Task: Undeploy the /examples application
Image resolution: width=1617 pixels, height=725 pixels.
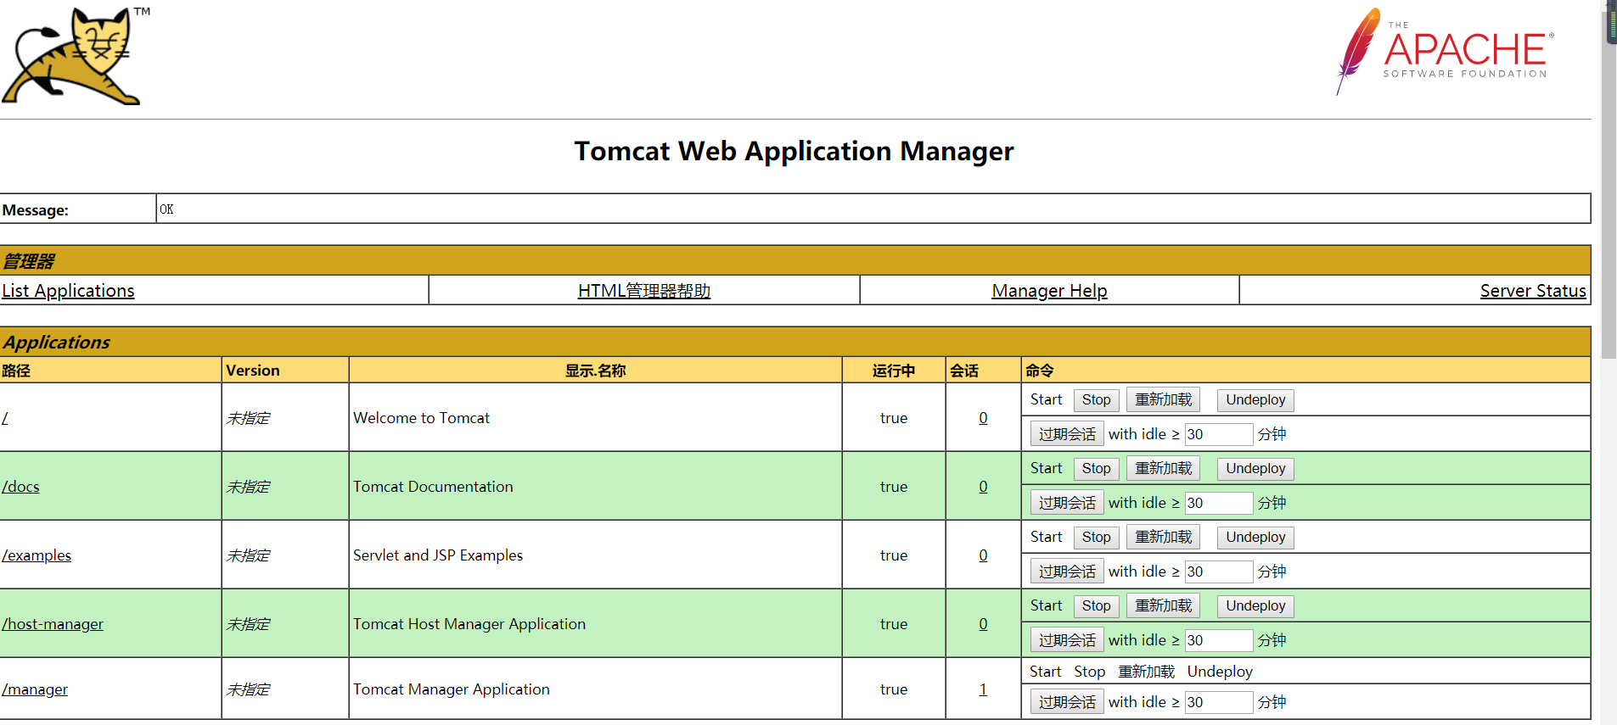Action: point(1255,538)
